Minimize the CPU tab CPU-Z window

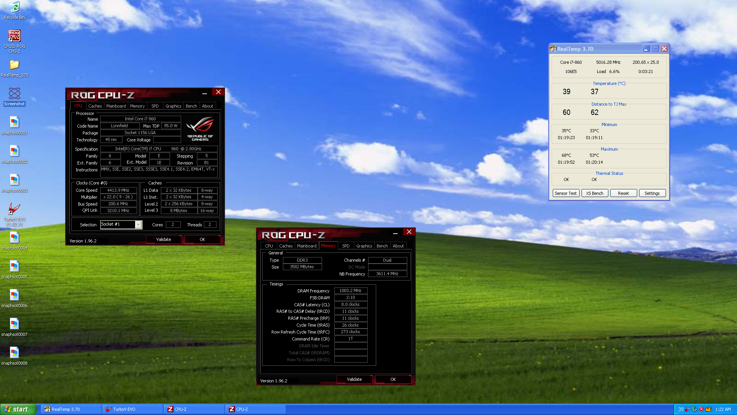[x=205, y=93]
